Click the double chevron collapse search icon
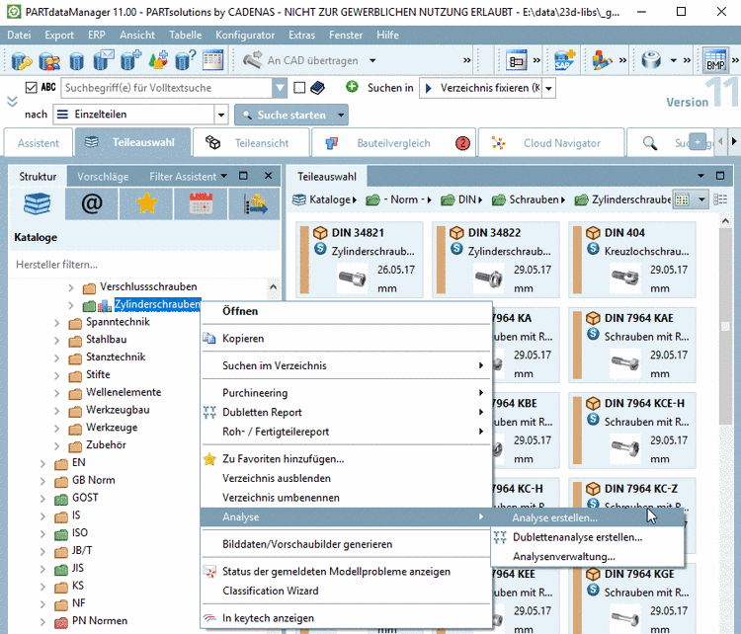The height and width of the screenshot is (634, 741). click(12, 101)
